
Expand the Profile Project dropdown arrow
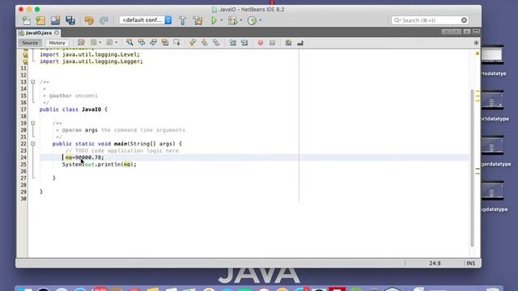pyautogui.click(x=261, y=20)
